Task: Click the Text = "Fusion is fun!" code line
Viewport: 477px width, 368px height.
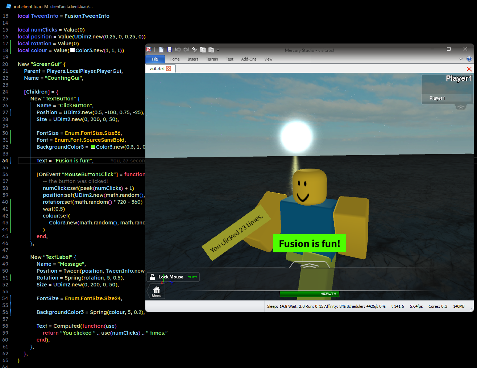Action: (x=65, y=161)
